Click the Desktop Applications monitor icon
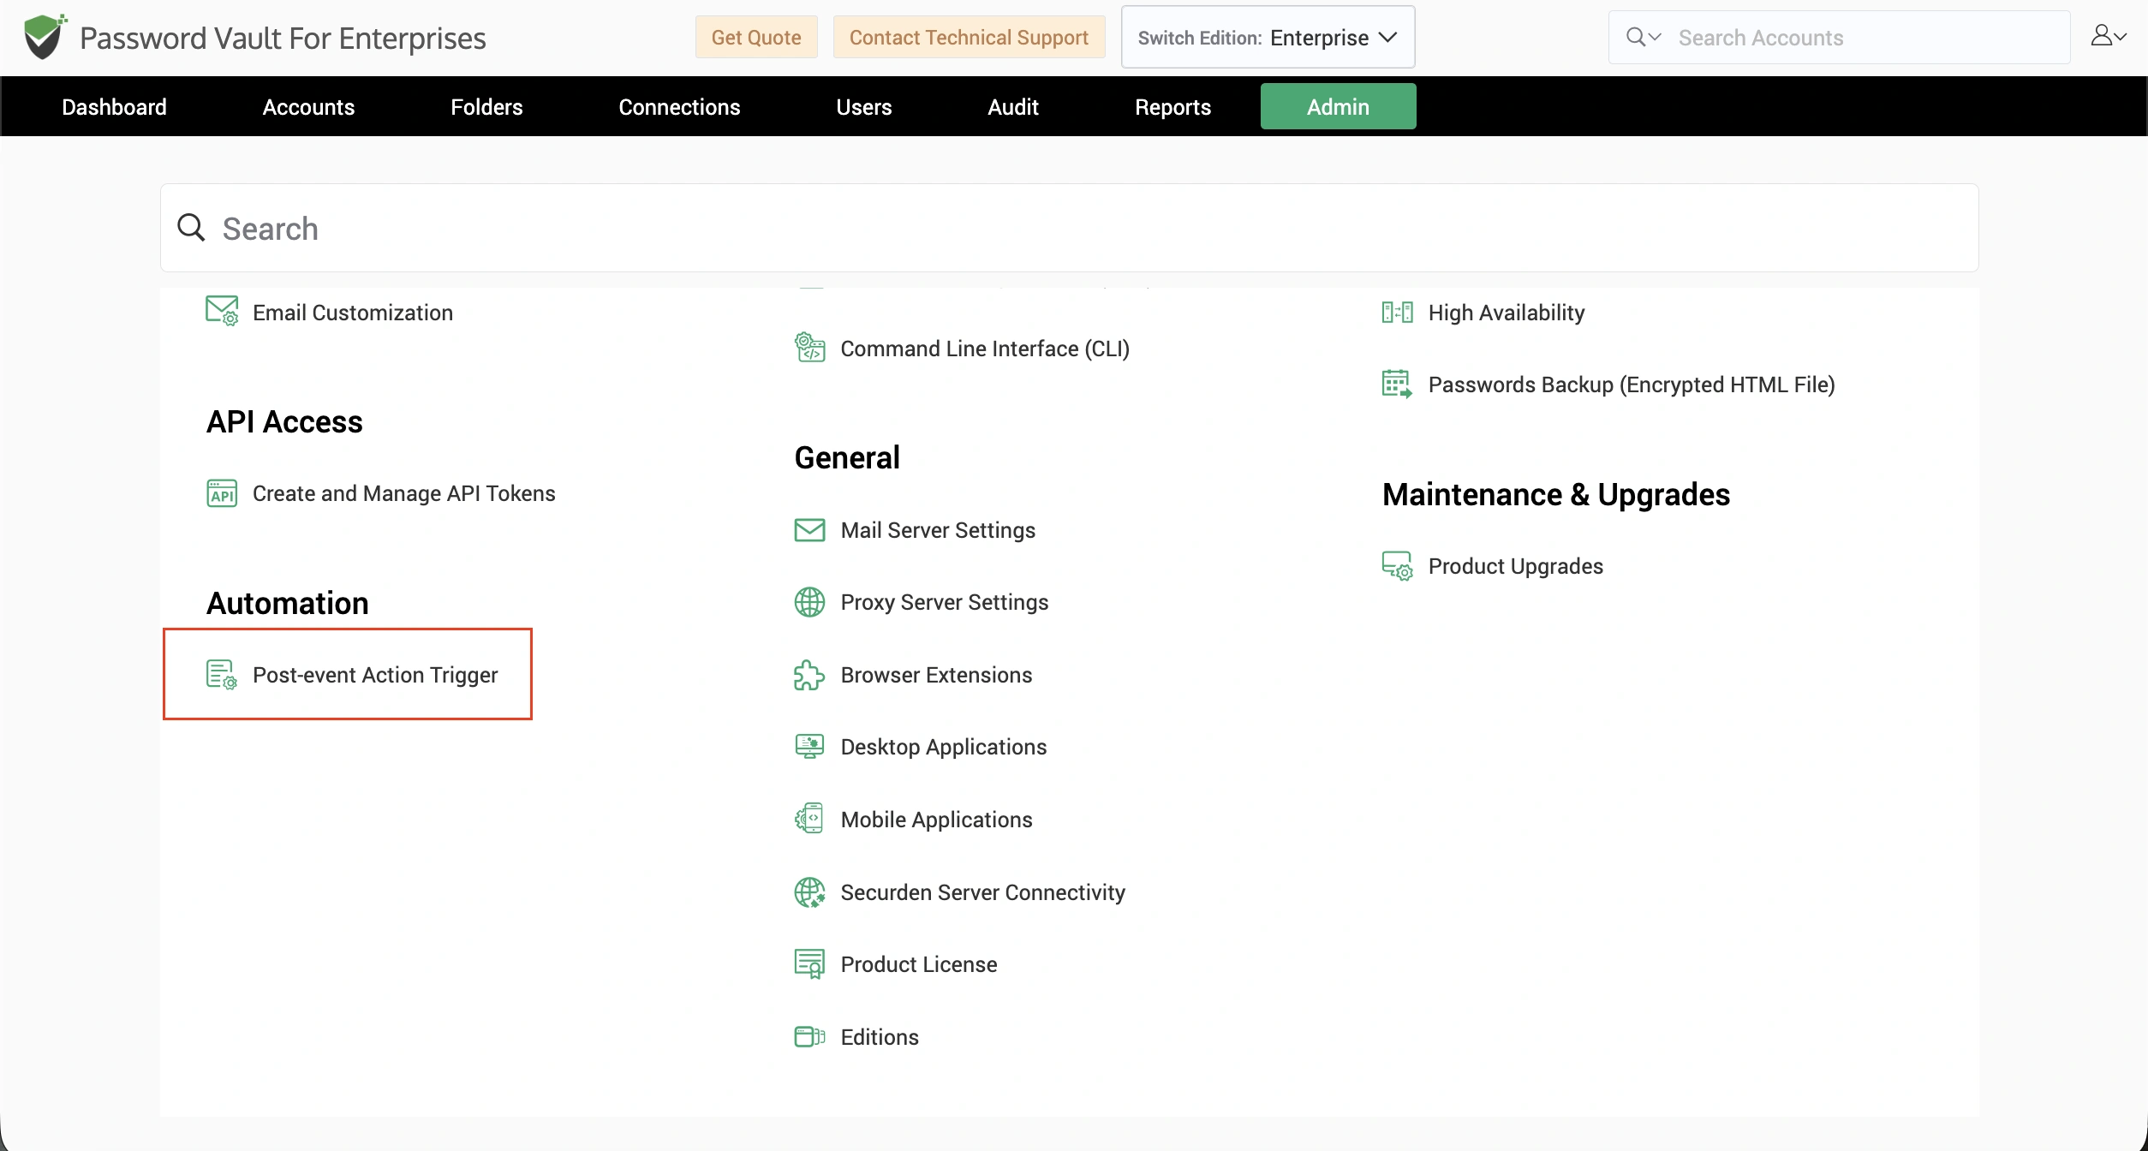This screenshot has width=2148, height=1151. pyautogui.click(x=809, y=747)
